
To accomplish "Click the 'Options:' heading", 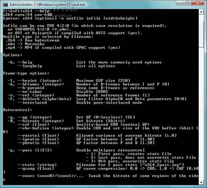I will pyautogui.click(x=12, y=55).
